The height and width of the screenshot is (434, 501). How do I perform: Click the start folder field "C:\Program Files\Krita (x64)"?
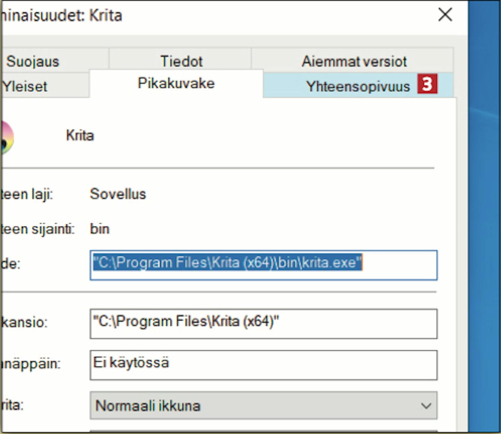(264, 324)
